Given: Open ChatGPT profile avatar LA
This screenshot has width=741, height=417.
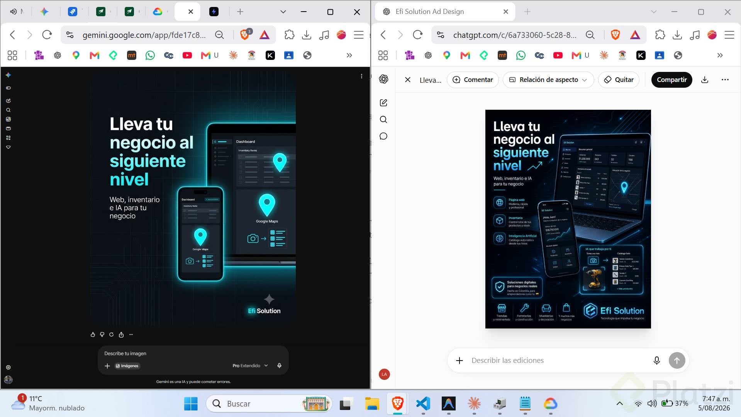Looking at the screenshot, I should (x=384, y=374).
